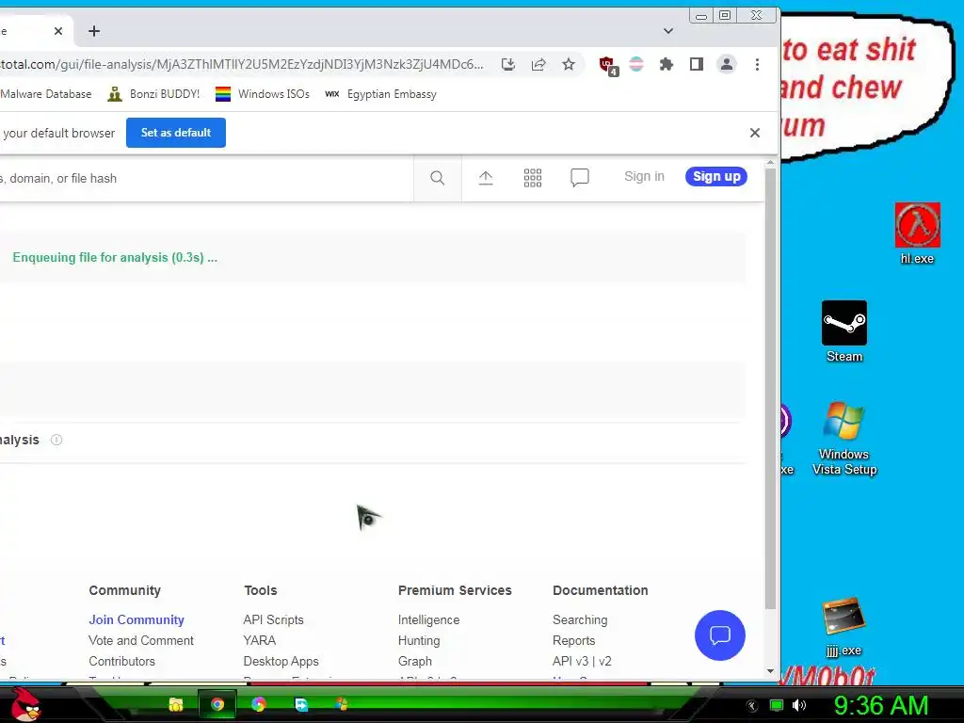964x723 pixels.
Task: Click the 9:36 AM taskbar clock
Action: [880, 705]
